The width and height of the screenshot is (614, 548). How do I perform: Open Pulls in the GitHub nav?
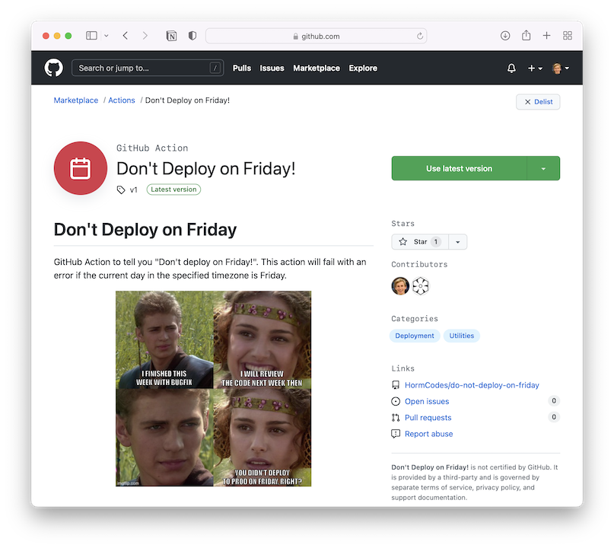pyautogui.click(x=242, y=68)
